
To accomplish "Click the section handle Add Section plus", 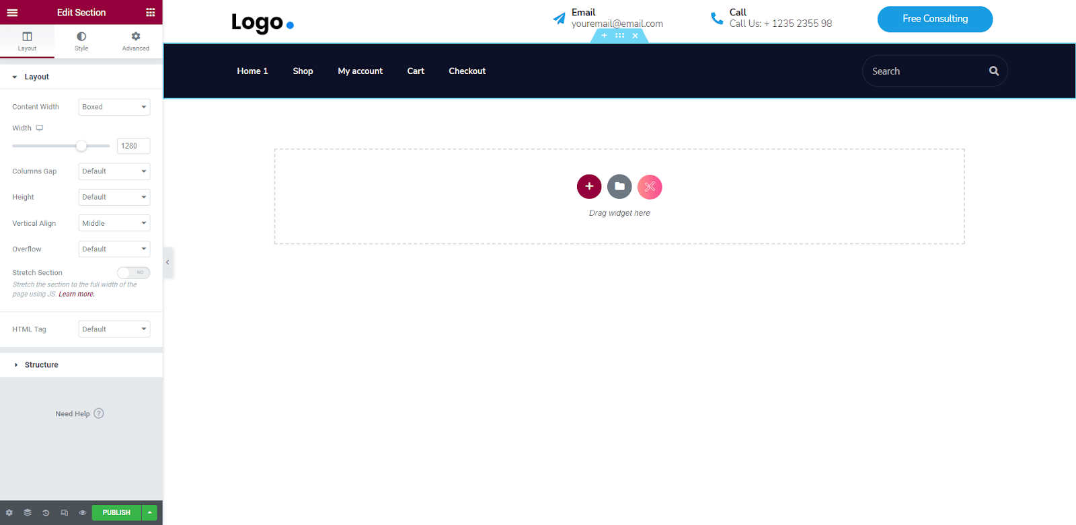I will pyautogui.click(x=604, y=36).
